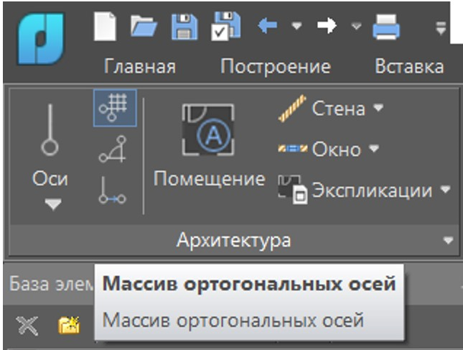Select the orthogonal axes array grid tool
This screenshot has height=350, width=463.
[x=115, y=108]
